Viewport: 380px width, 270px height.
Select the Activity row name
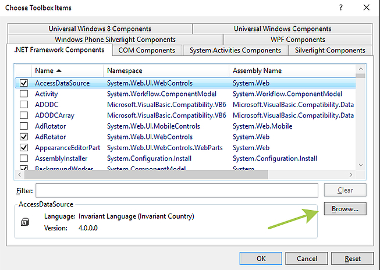click(47, 94)
